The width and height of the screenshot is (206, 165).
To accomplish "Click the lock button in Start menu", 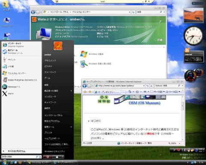I will click(57, 157).
